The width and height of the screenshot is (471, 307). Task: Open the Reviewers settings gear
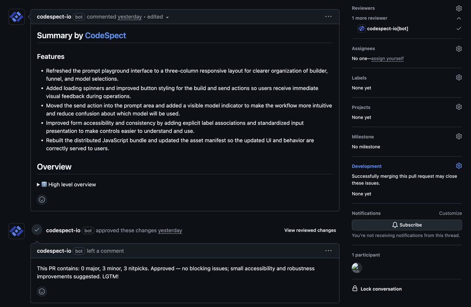click(459, 8)
